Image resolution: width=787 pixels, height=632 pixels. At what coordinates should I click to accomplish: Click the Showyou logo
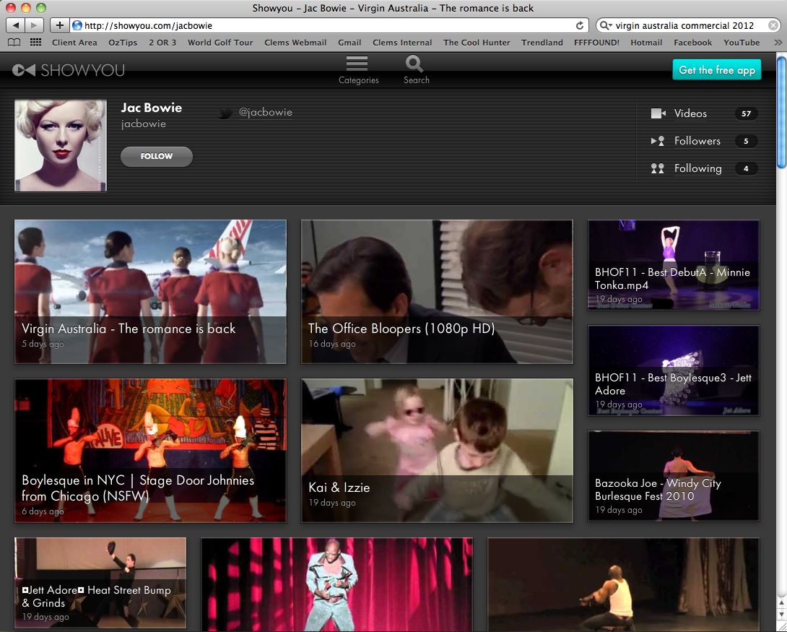[69, 70]
